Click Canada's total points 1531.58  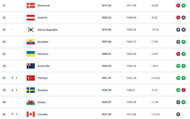pos(106,114)
